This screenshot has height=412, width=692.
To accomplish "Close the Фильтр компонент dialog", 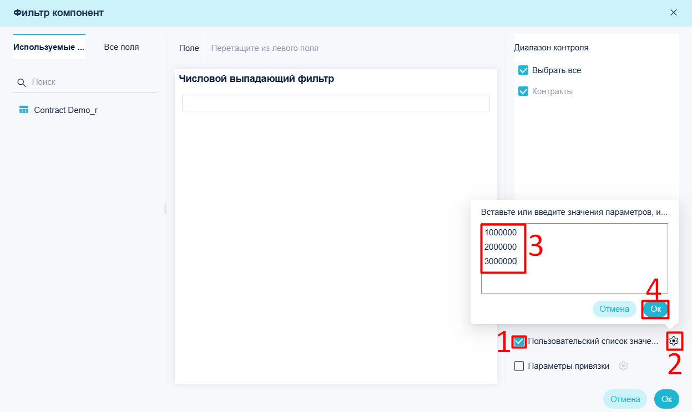I will 674,13.
